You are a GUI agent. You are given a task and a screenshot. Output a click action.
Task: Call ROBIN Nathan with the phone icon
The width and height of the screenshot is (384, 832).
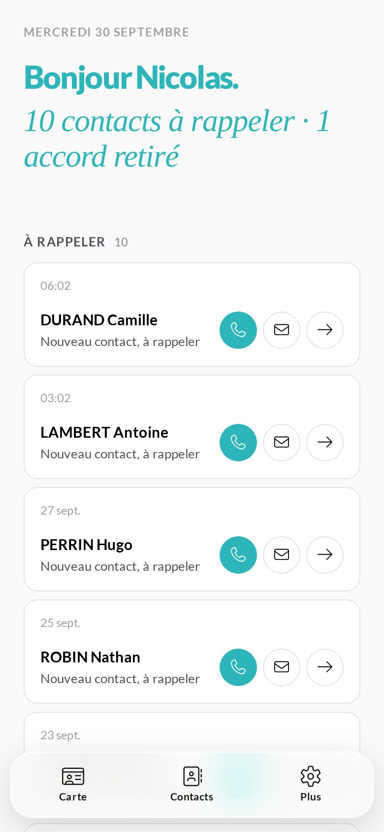click(x=238, y=667)
